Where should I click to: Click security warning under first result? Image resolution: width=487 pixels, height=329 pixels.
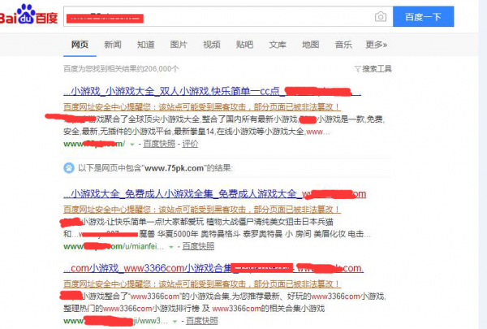tap(202, 107)
